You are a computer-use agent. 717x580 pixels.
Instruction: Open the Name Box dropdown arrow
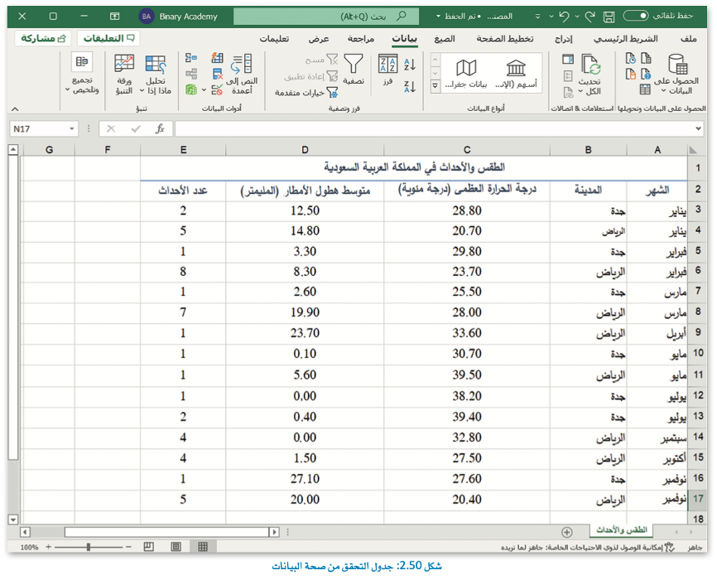[x=72, y=129]
